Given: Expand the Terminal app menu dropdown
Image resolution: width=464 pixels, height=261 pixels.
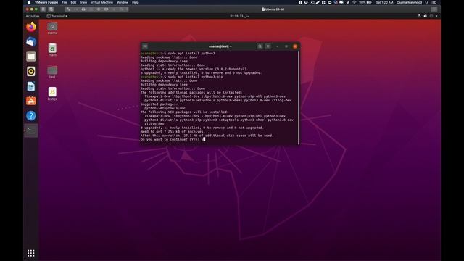Looking at the screenshot, I should coord(57,16).
